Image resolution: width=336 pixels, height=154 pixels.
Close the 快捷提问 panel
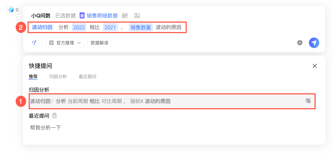point(315,66)
